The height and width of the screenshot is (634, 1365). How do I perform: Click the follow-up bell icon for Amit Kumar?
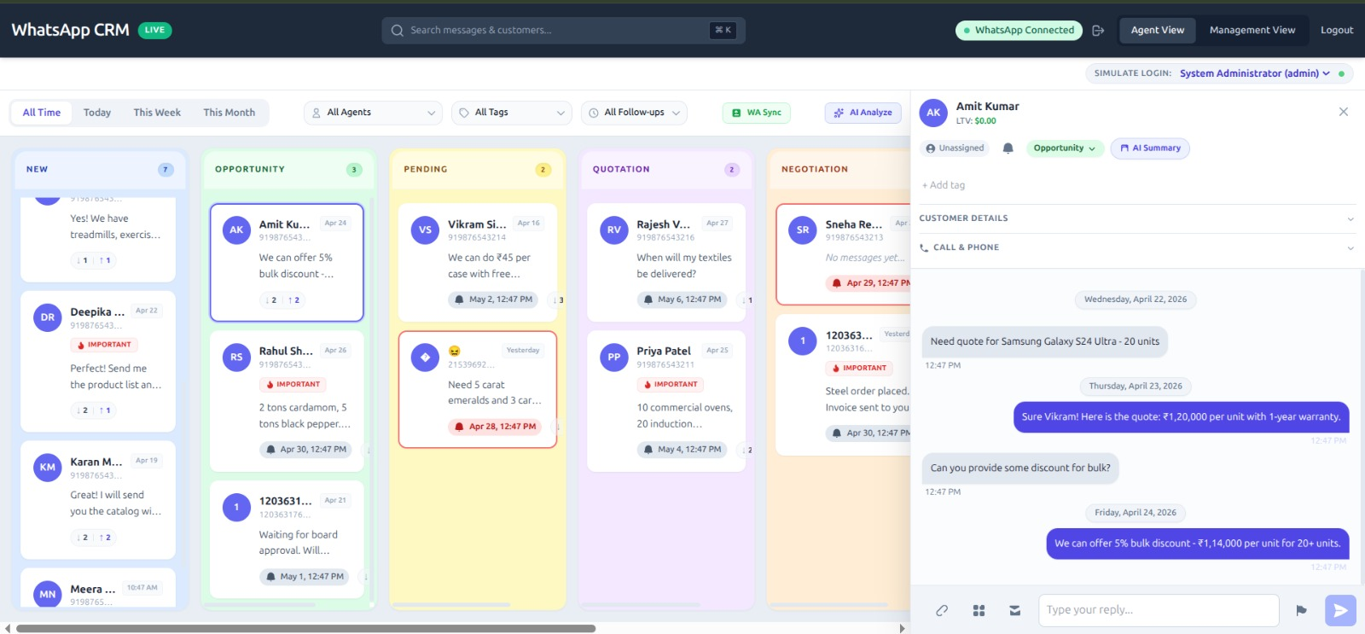(1008, 148)
